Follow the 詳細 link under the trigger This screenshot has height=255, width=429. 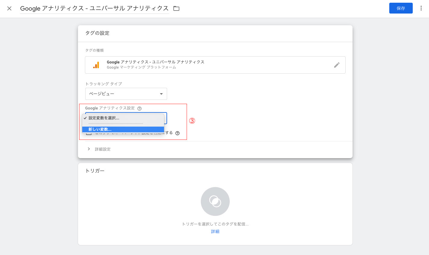[x=215, y=232]
